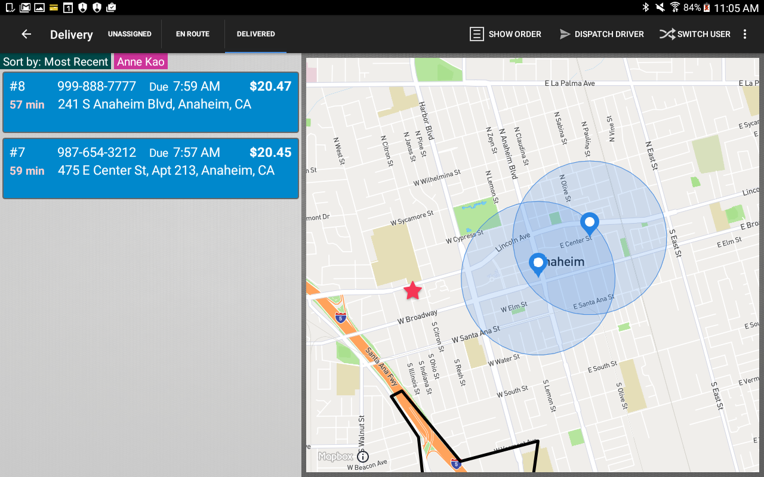Click the Show Order list icon
764x477 pixels.
coord(477,34)
